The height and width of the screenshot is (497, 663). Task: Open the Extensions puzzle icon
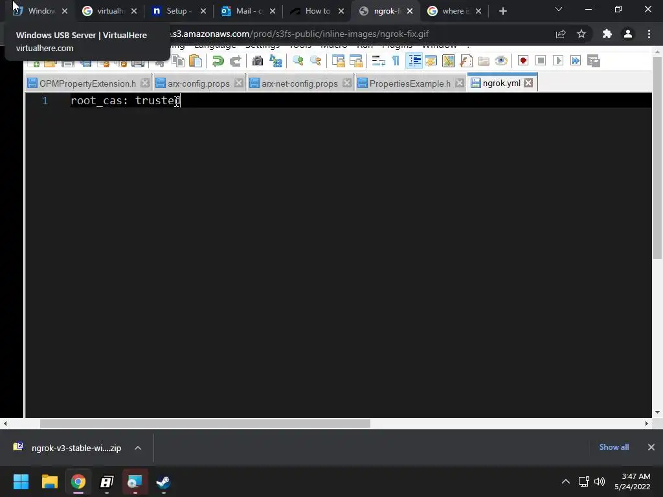coord(607,34)
